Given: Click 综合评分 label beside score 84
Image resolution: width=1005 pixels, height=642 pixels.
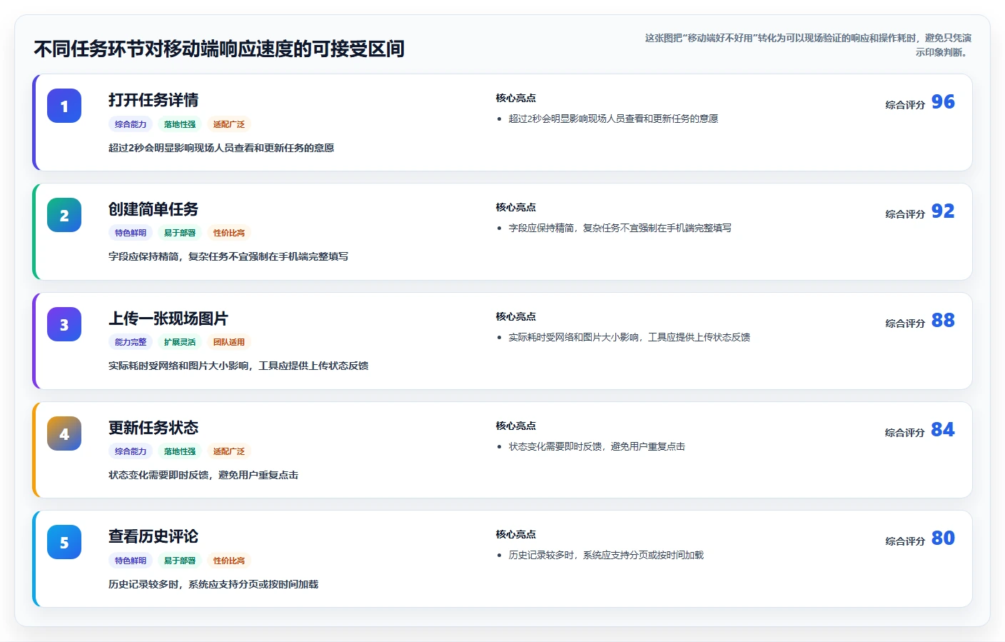Looking at the screenshot, I should tap(905, 433).
